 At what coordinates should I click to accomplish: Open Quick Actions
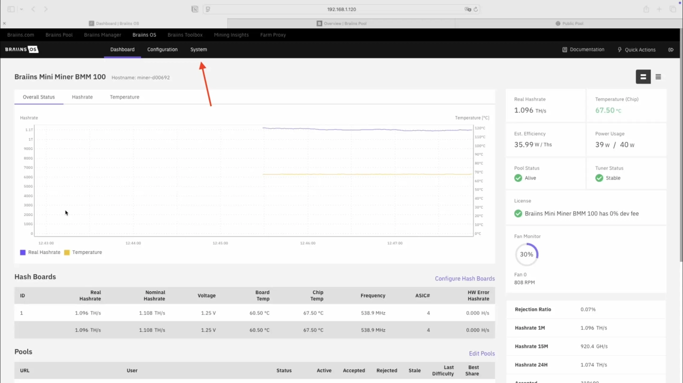[x=637, y=50]
